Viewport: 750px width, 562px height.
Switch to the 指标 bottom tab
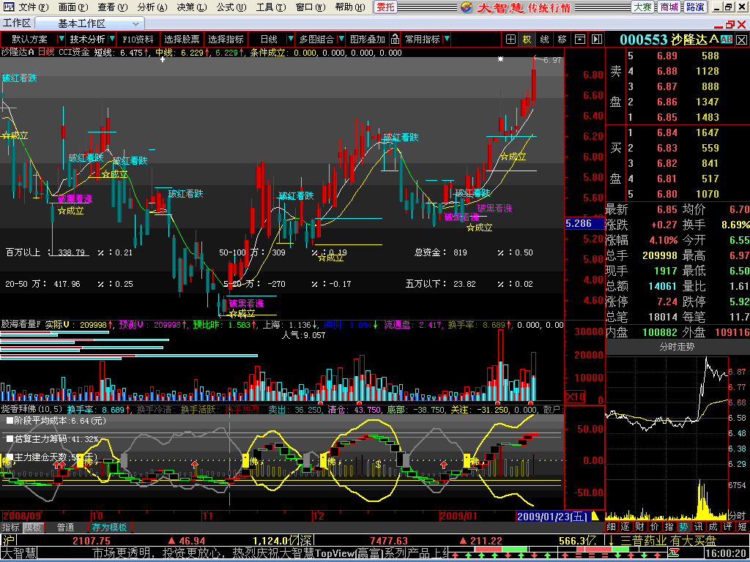pos(10,527)
